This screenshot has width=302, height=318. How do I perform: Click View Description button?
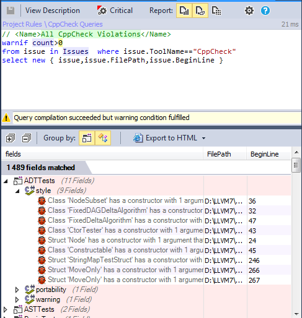click(x=53, y=11)
